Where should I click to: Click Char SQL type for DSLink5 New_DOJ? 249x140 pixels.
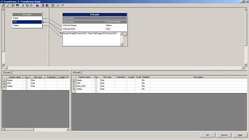click(107, 86)
